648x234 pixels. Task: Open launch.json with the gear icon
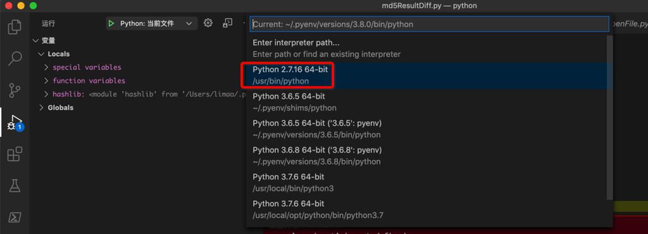208,23
